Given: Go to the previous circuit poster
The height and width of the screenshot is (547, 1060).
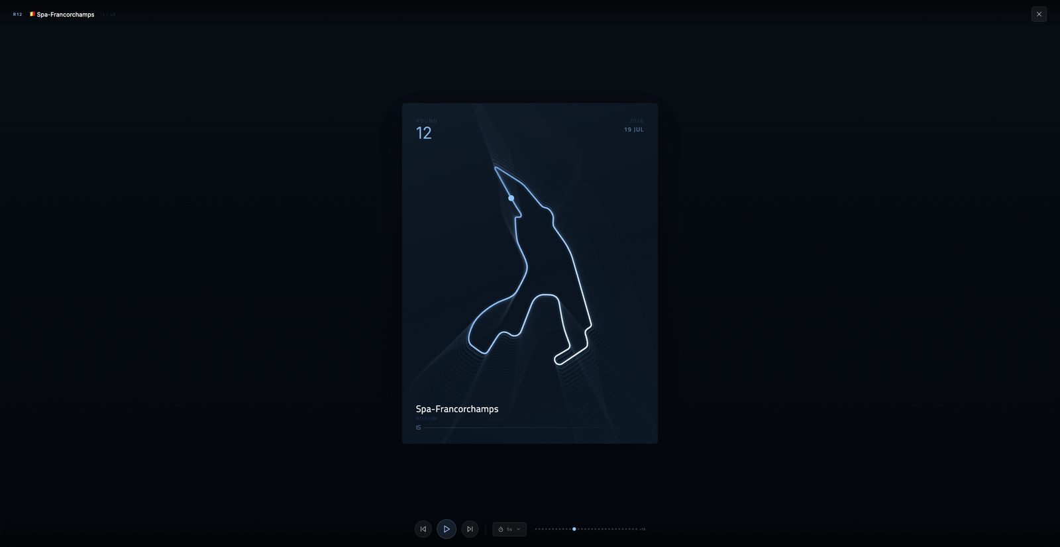Looking at the screenshot, I should pos(423,529).
